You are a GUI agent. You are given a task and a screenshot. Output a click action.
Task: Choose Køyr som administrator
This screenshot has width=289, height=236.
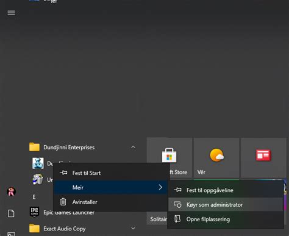(x=226, y=205)
